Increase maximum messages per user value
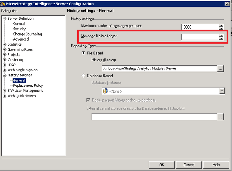Image resolution: width=232 pixels, height=171 pixels. [x=221, y=25]
